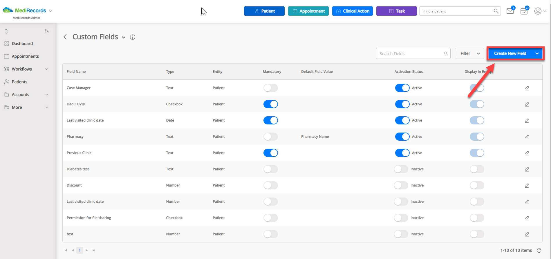Open the Filter dropdown
551x259 pixels.
pyautogui.click(x=469, y=53)
